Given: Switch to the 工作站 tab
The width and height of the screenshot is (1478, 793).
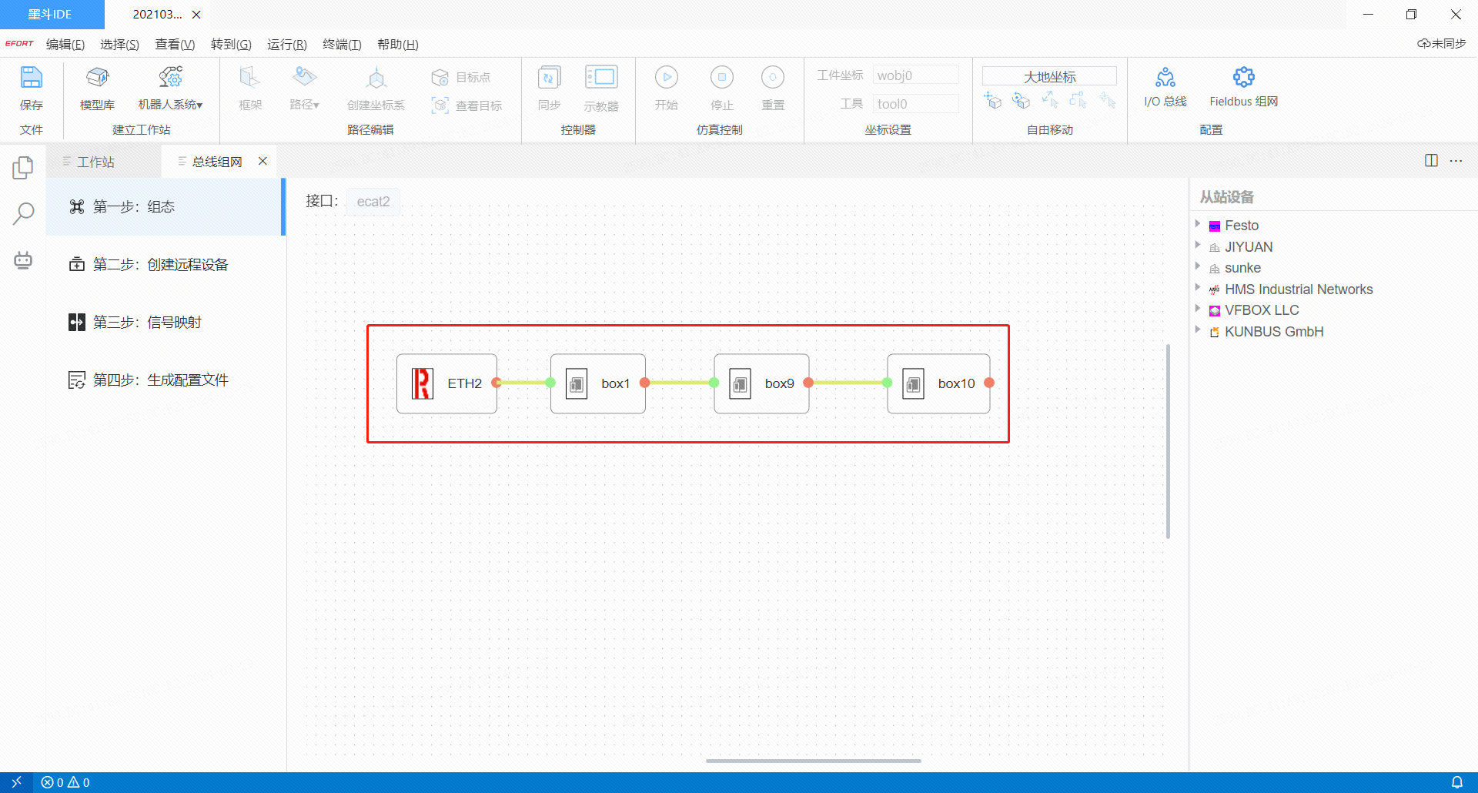Looking at the screenshot, I should tap(95, 162).
